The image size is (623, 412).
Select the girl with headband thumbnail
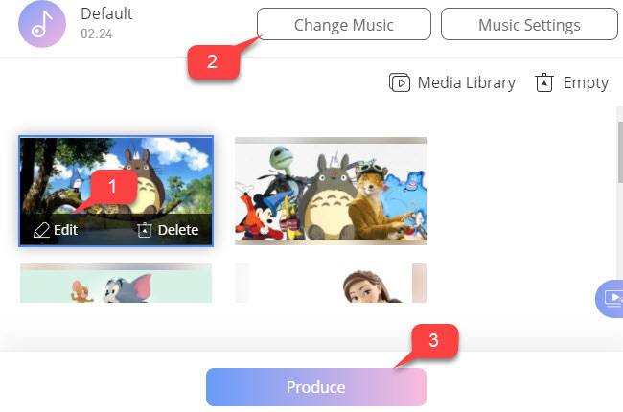[x=330, y=283]
